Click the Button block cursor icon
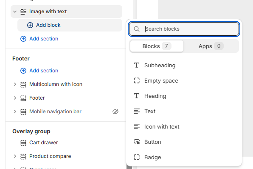This screenshot has width=253, height=169. coord(137,142)
